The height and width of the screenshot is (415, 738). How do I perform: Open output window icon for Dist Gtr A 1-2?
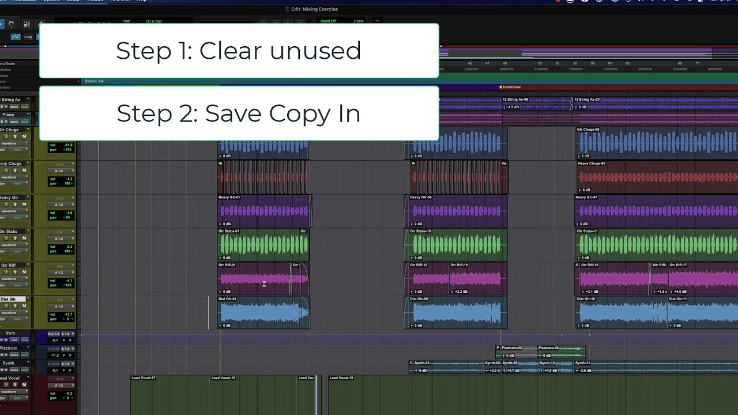tap(73, 307)
